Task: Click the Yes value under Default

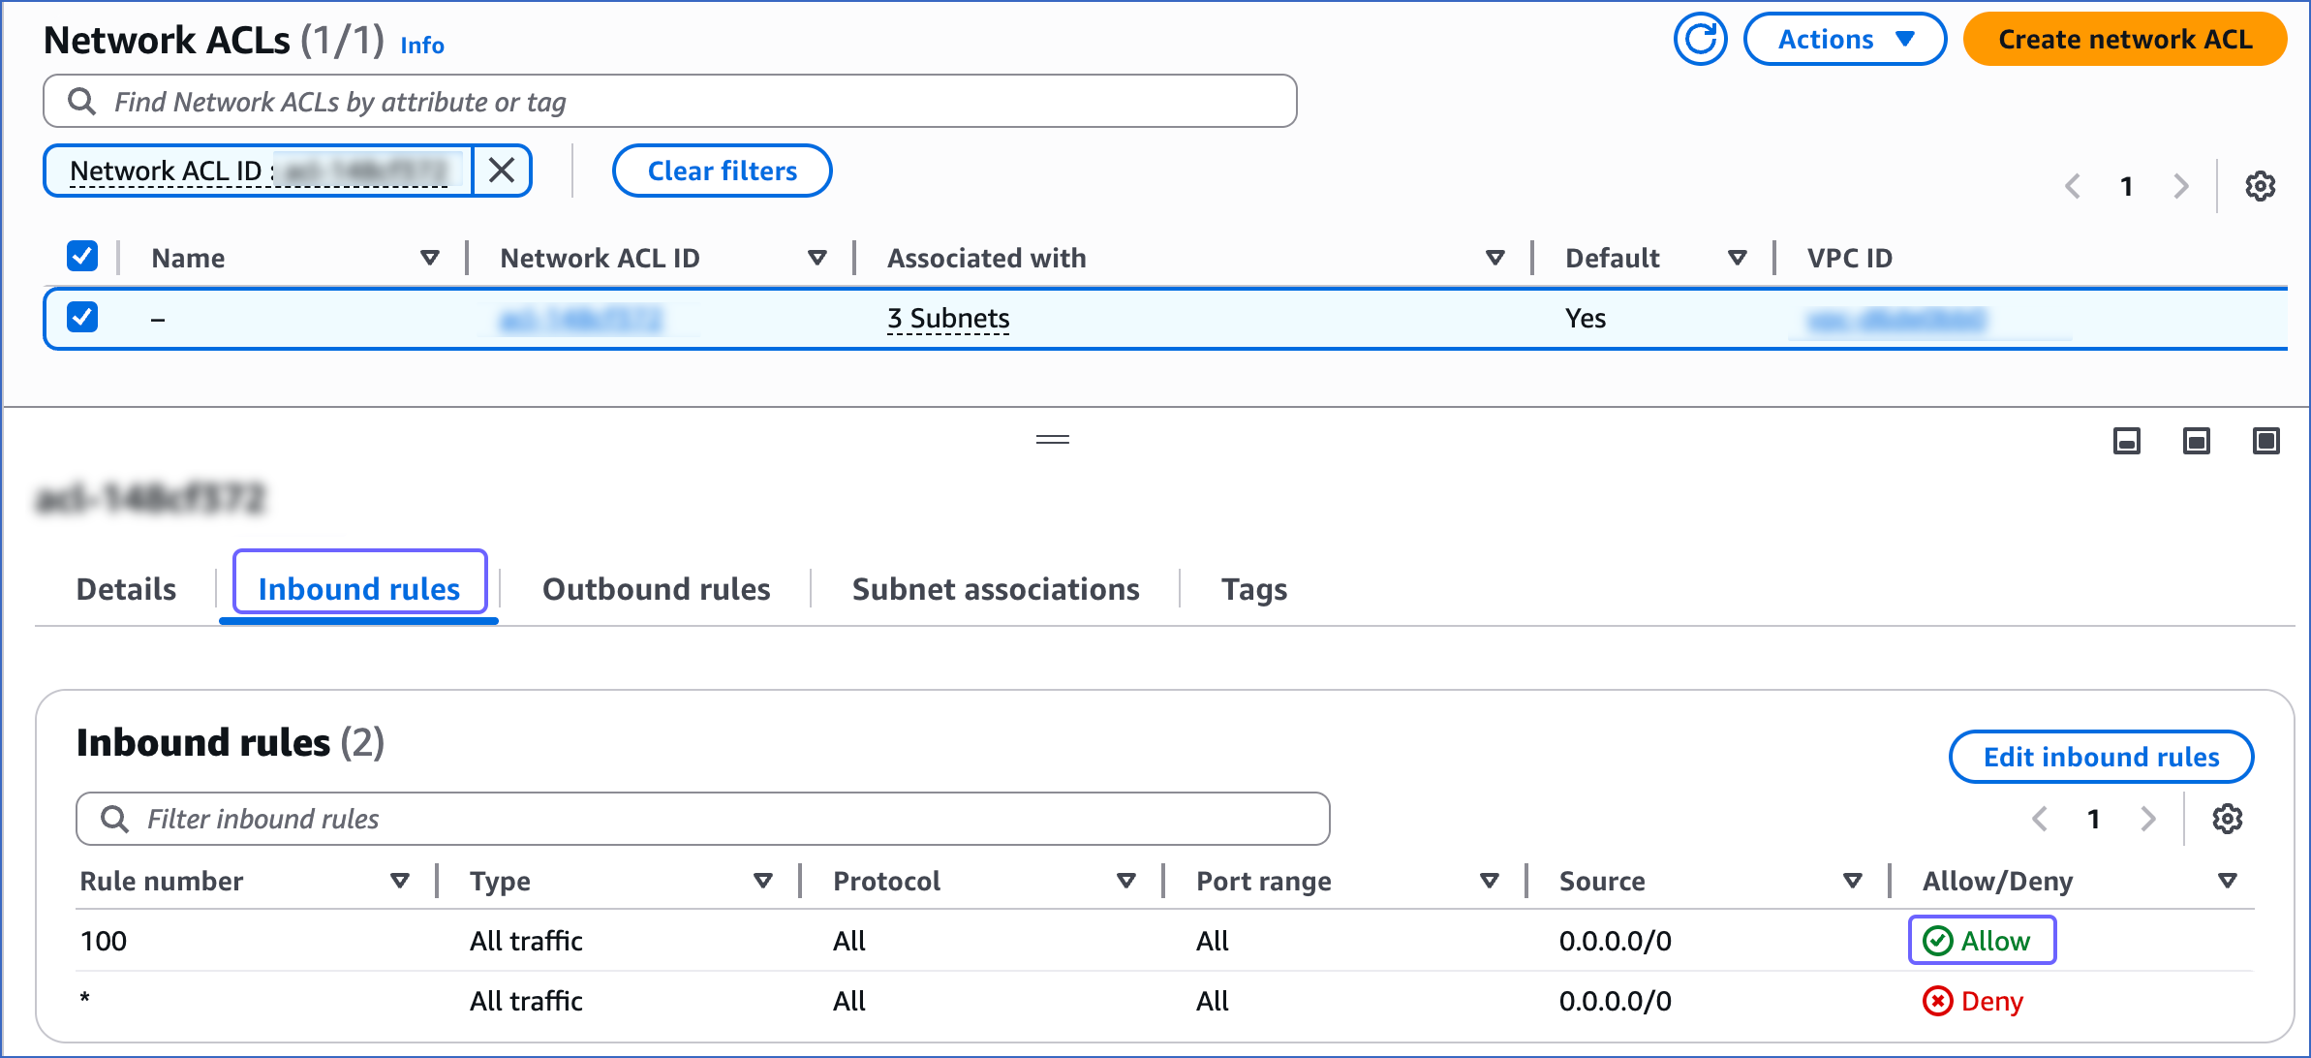Action: coord(1586,319)
